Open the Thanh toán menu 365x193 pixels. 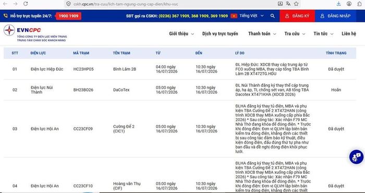(259, 34)
